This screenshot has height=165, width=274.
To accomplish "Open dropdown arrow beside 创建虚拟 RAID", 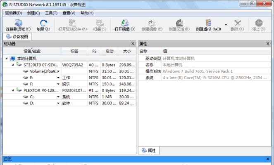I will [226, 25].
